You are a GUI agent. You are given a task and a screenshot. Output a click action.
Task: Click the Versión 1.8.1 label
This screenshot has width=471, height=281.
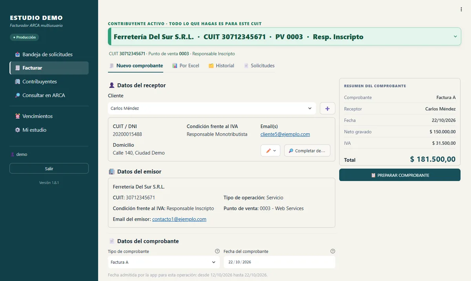[x=49, y=183]
